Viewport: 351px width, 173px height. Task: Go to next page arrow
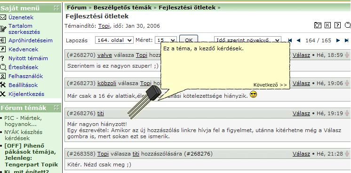338,40
